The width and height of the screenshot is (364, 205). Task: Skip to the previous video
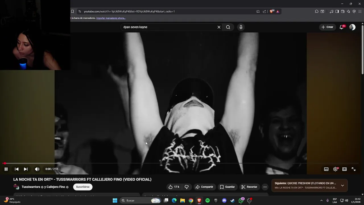(16, 169)
